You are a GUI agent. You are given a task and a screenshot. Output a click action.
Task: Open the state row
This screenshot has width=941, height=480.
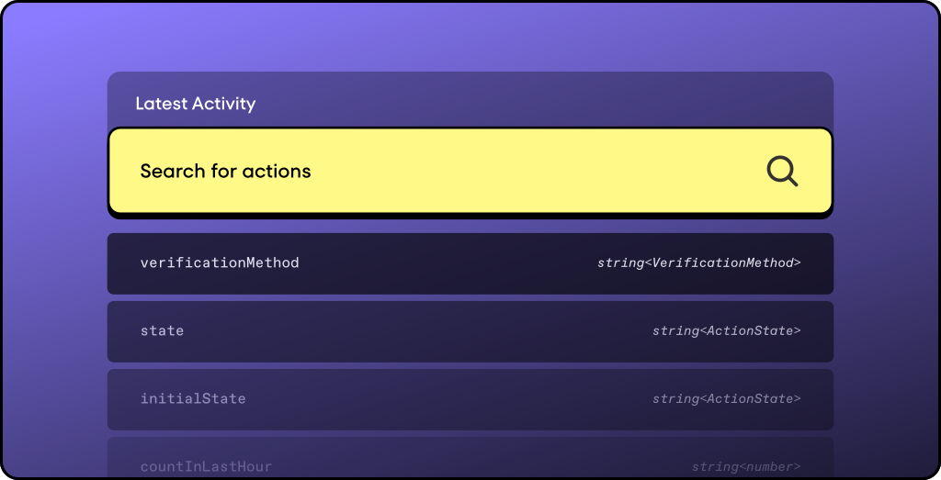tap(470, 332)
